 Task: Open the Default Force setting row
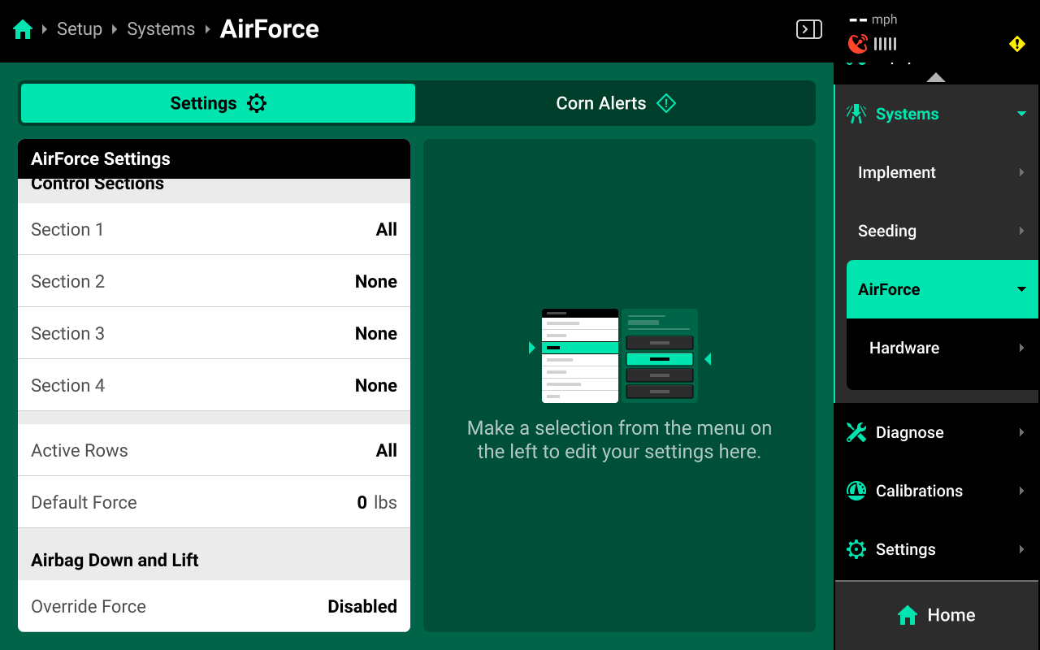(x=214, y=502)
